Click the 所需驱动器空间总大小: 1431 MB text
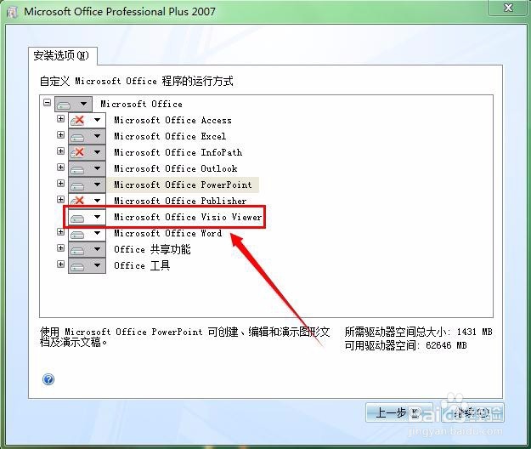The width and height of the screenshot is (531, 449). coord(418,332)
